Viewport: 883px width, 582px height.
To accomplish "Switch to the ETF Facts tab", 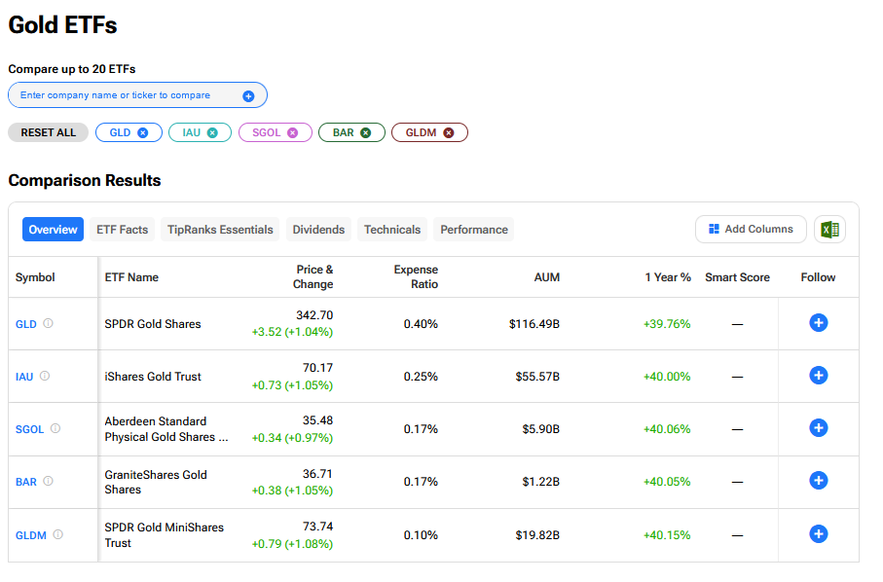I will click(x=123, y=230).
